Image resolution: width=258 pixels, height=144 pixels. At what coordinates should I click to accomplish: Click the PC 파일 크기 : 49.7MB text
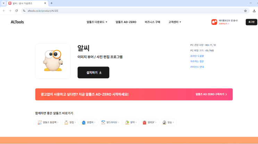[202, 50]
